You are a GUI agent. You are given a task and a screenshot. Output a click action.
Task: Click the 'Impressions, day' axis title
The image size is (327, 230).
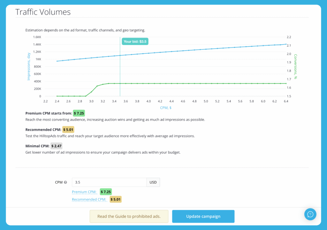[28, 67]
